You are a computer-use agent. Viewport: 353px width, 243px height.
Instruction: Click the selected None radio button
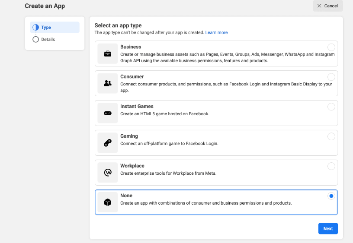tap(331, 196)
